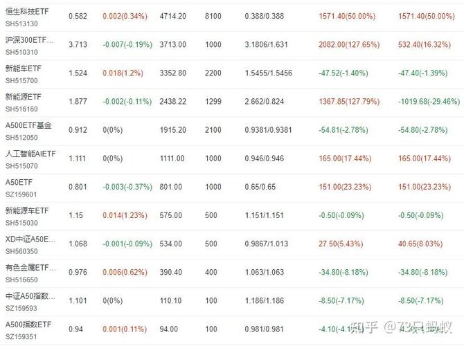The height and width of the screenshot is (346, 464).
Task: Open the 新能源车ETF fund entry
Action: tap(26, 210)
